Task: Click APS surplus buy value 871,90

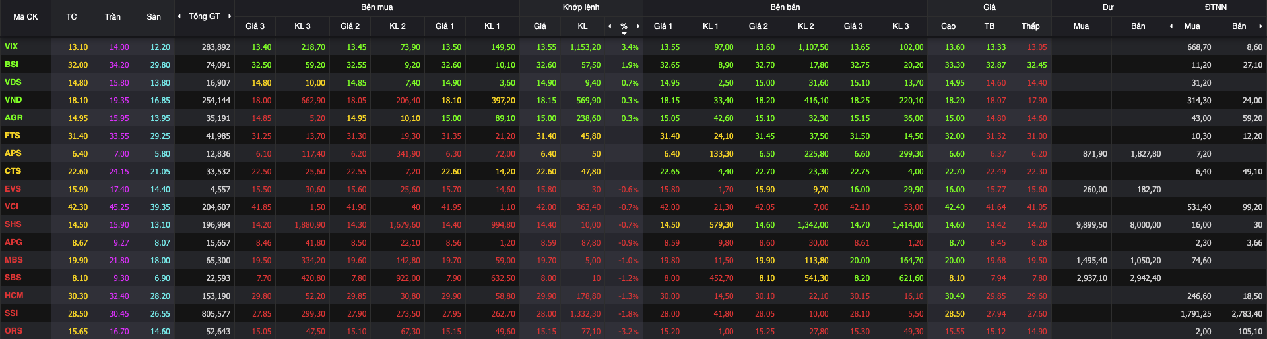Action: click(1095, 154)
